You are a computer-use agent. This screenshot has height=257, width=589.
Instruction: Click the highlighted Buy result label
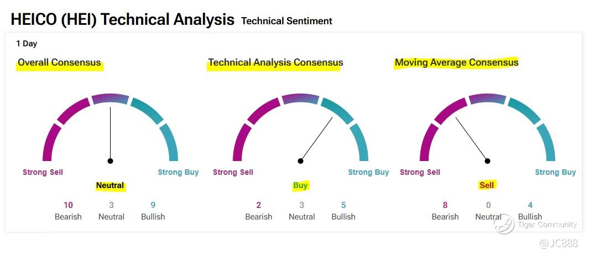300,186
